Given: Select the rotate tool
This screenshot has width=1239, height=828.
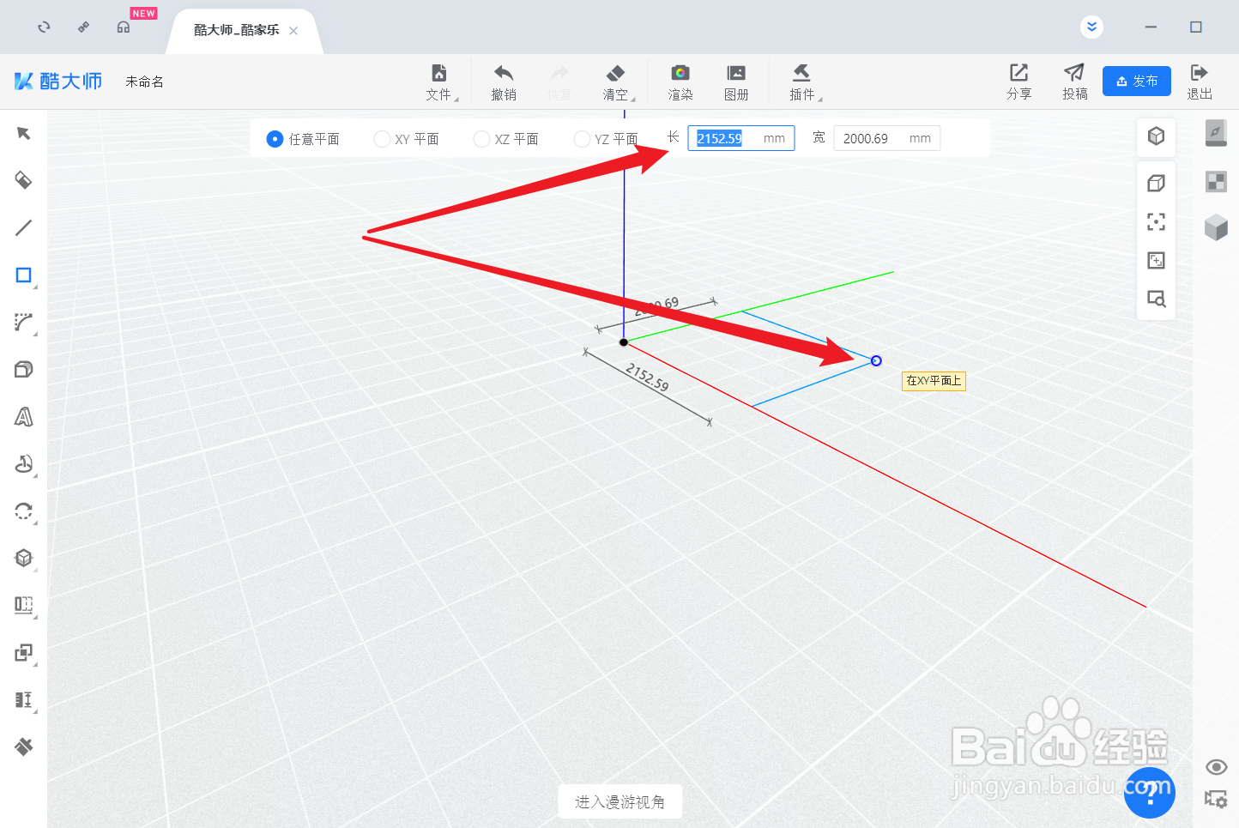Looking at the screenshot, I should click(23, 511).
